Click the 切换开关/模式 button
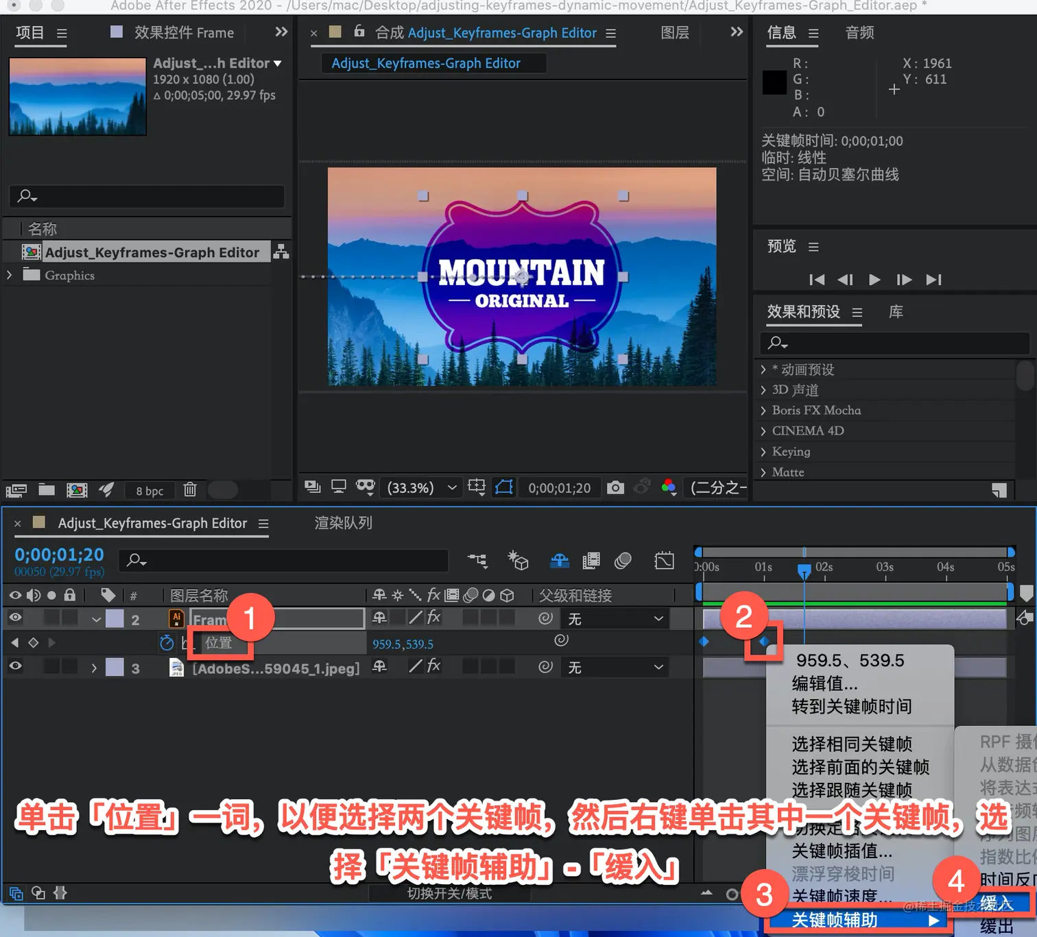1037x937 pixels. tap(450, 893)
